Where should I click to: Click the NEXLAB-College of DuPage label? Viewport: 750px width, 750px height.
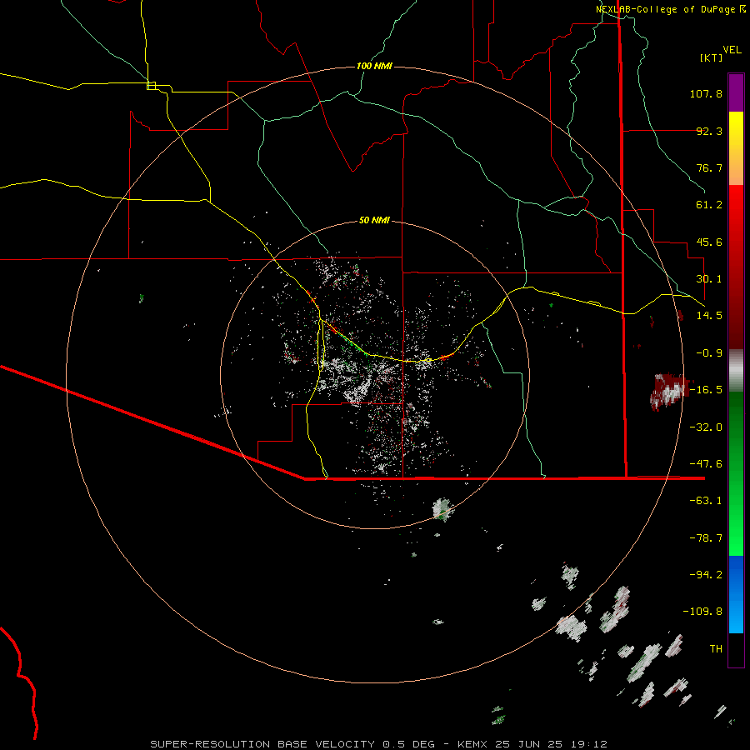point(670,9)
